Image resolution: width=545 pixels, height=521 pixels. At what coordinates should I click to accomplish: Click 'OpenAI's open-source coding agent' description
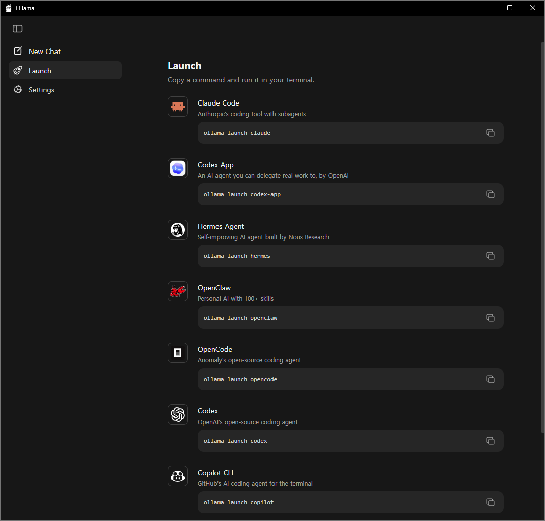[x=247, y=422]
